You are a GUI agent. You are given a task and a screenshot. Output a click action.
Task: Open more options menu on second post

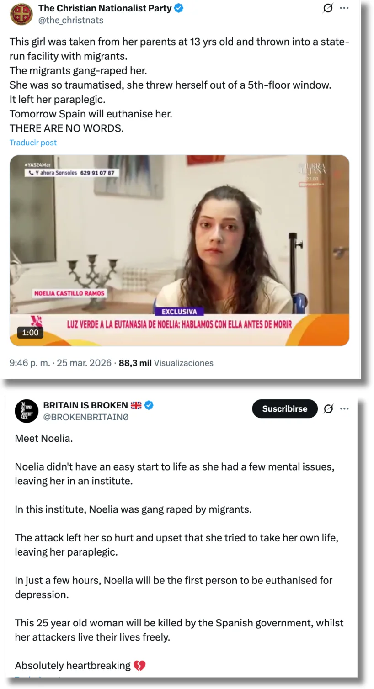coord(344,409)
